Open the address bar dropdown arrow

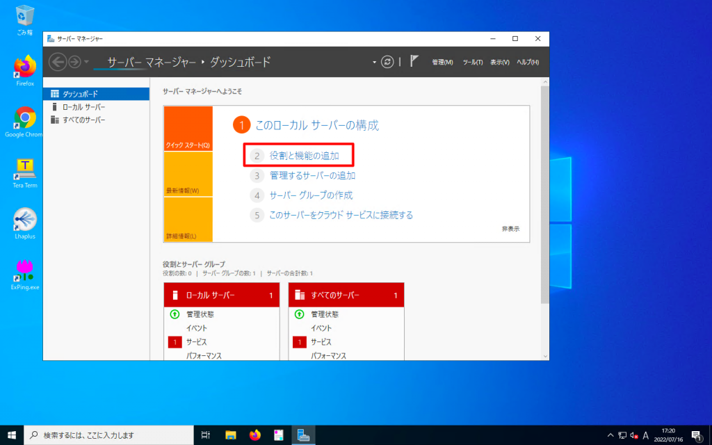point(374,62)
